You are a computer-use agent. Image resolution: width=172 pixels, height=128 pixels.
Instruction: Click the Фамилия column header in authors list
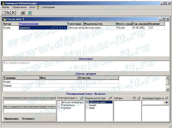(x=21, y=78)
